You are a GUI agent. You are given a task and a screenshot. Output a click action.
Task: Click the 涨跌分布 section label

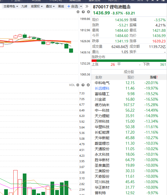98,57
